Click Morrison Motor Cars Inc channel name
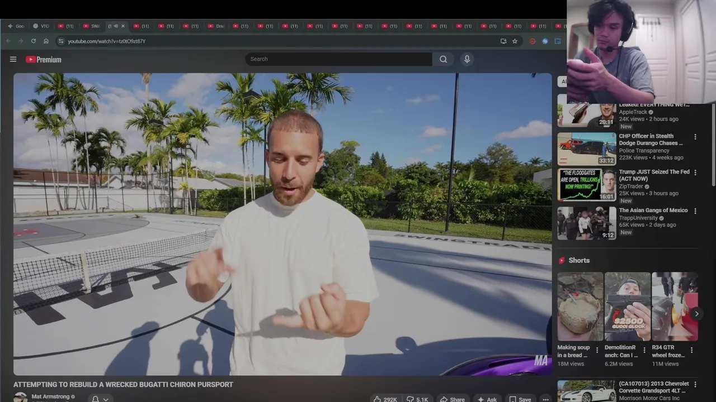Image resolution: width=716 pixels, height=402 pixels. [649, 398]
